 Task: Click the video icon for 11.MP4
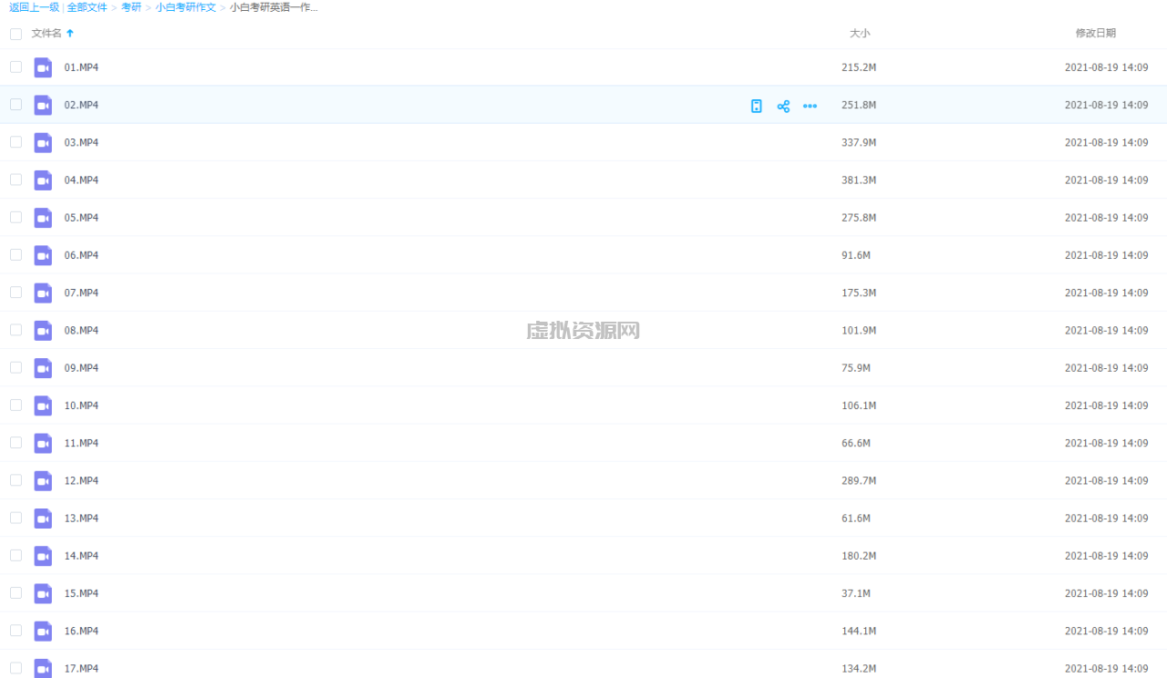(x=43, y=443)
